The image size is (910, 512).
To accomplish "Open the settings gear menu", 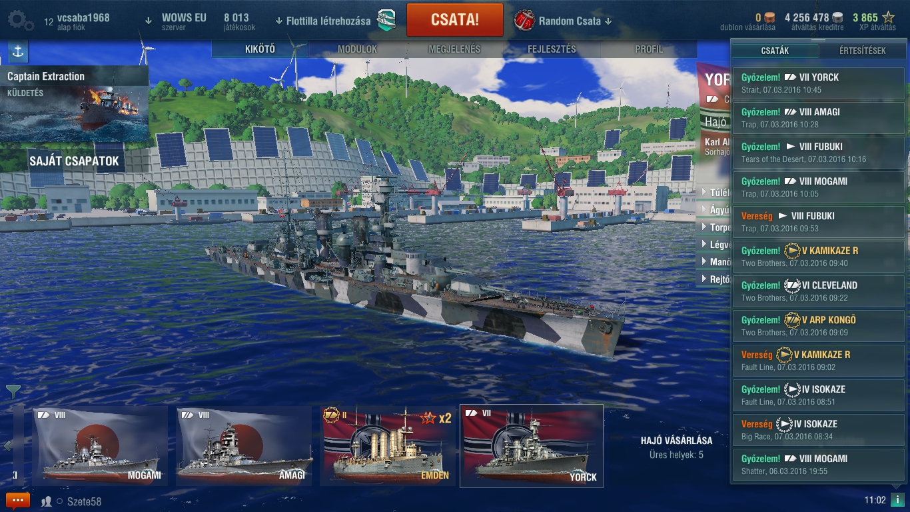I will tap(19, 21).
